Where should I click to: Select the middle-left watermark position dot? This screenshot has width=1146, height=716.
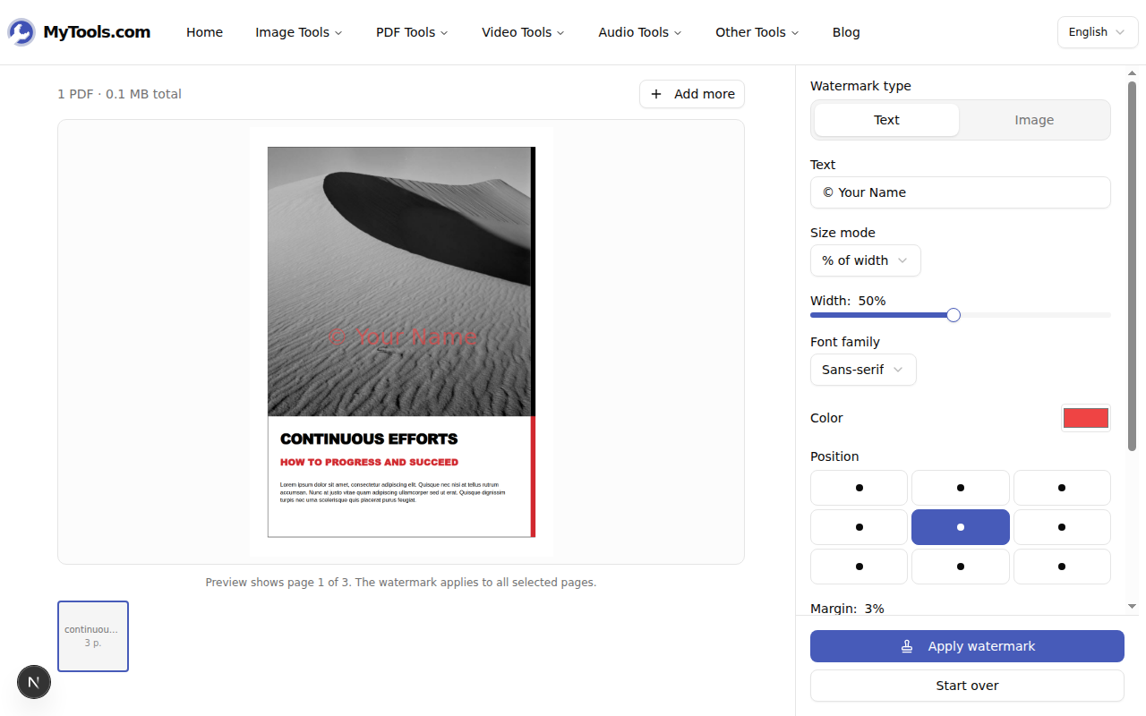859,527
